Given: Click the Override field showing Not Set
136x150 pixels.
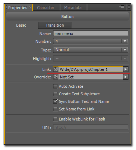Looking at the screenshot, I should click(90, 77).
